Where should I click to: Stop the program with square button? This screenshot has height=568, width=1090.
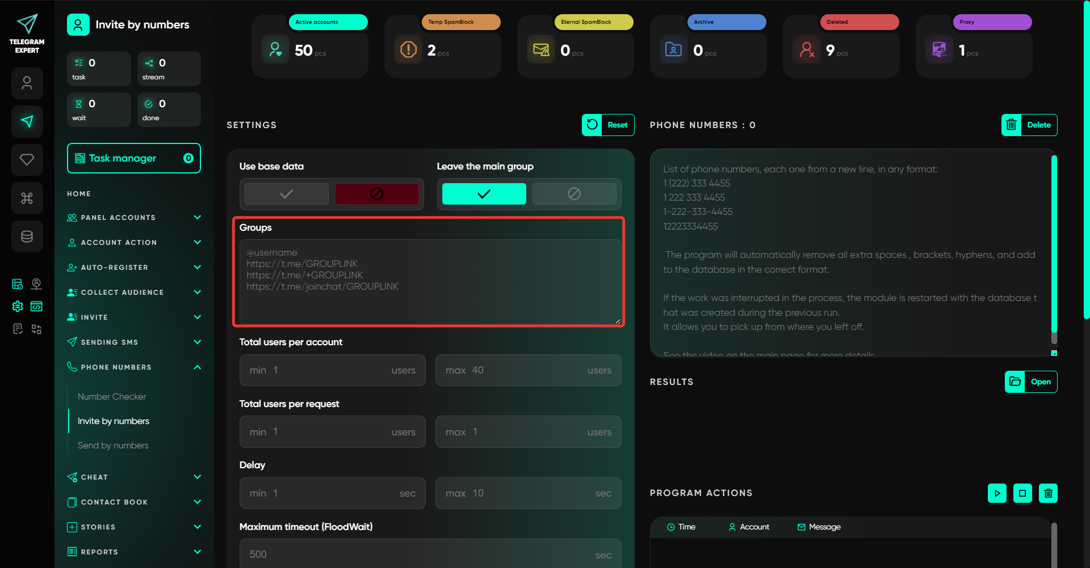click(1022, 493)
